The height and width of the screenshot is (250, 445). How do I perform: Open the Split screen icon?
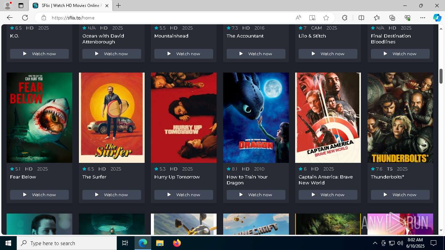click(361, 18)
